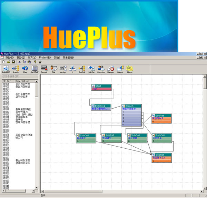Select variable row XF040
Image resolution: width=207 pixels, height=198 pixels.
(19, 184)
